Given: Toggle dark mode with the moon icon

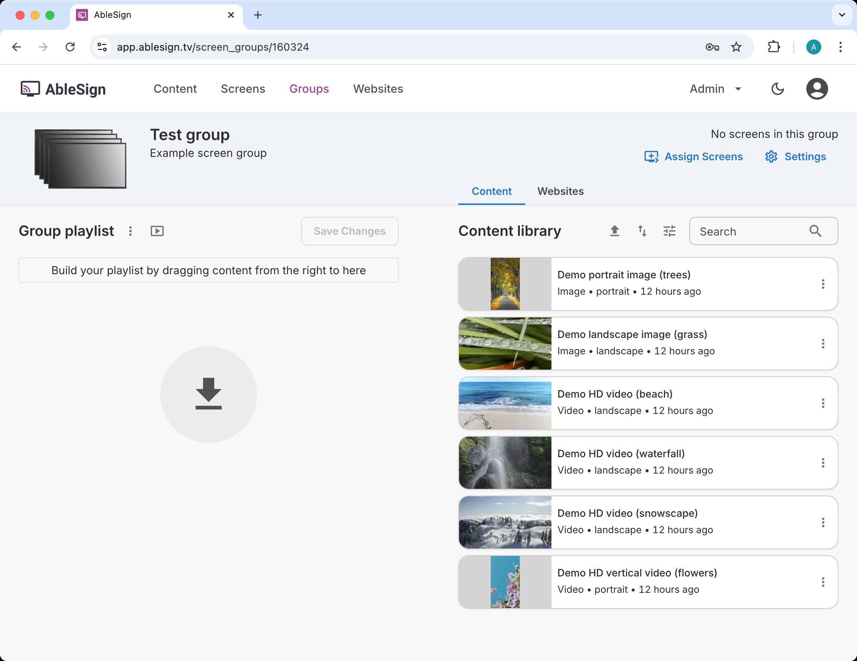Looking at the screenshot, I should (x=777, y=89).
